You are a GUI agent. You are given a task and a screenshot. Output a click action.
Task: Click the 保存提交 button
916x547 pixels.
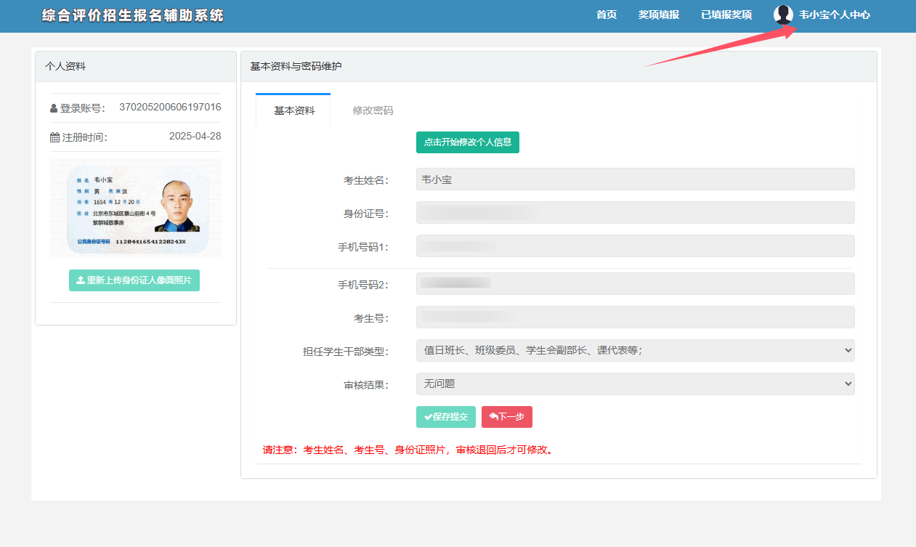446,417
